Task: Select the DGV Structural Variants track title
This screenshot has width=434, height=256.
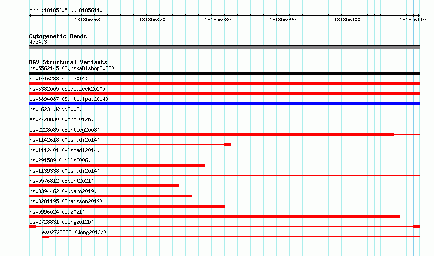Action: tap(68, 62)
